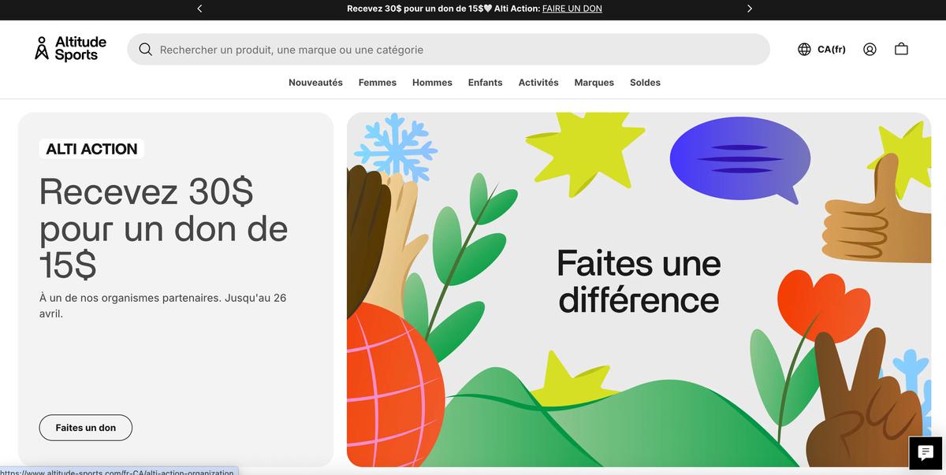
Task: Click the Altitude Sports logo
Action: 70,48
